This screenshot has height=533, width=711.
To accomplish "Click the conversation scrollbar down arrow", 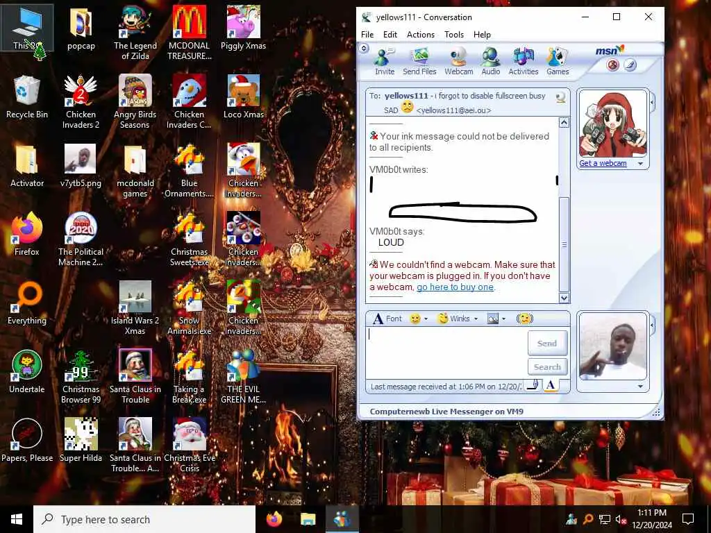I will click(564, 298).
